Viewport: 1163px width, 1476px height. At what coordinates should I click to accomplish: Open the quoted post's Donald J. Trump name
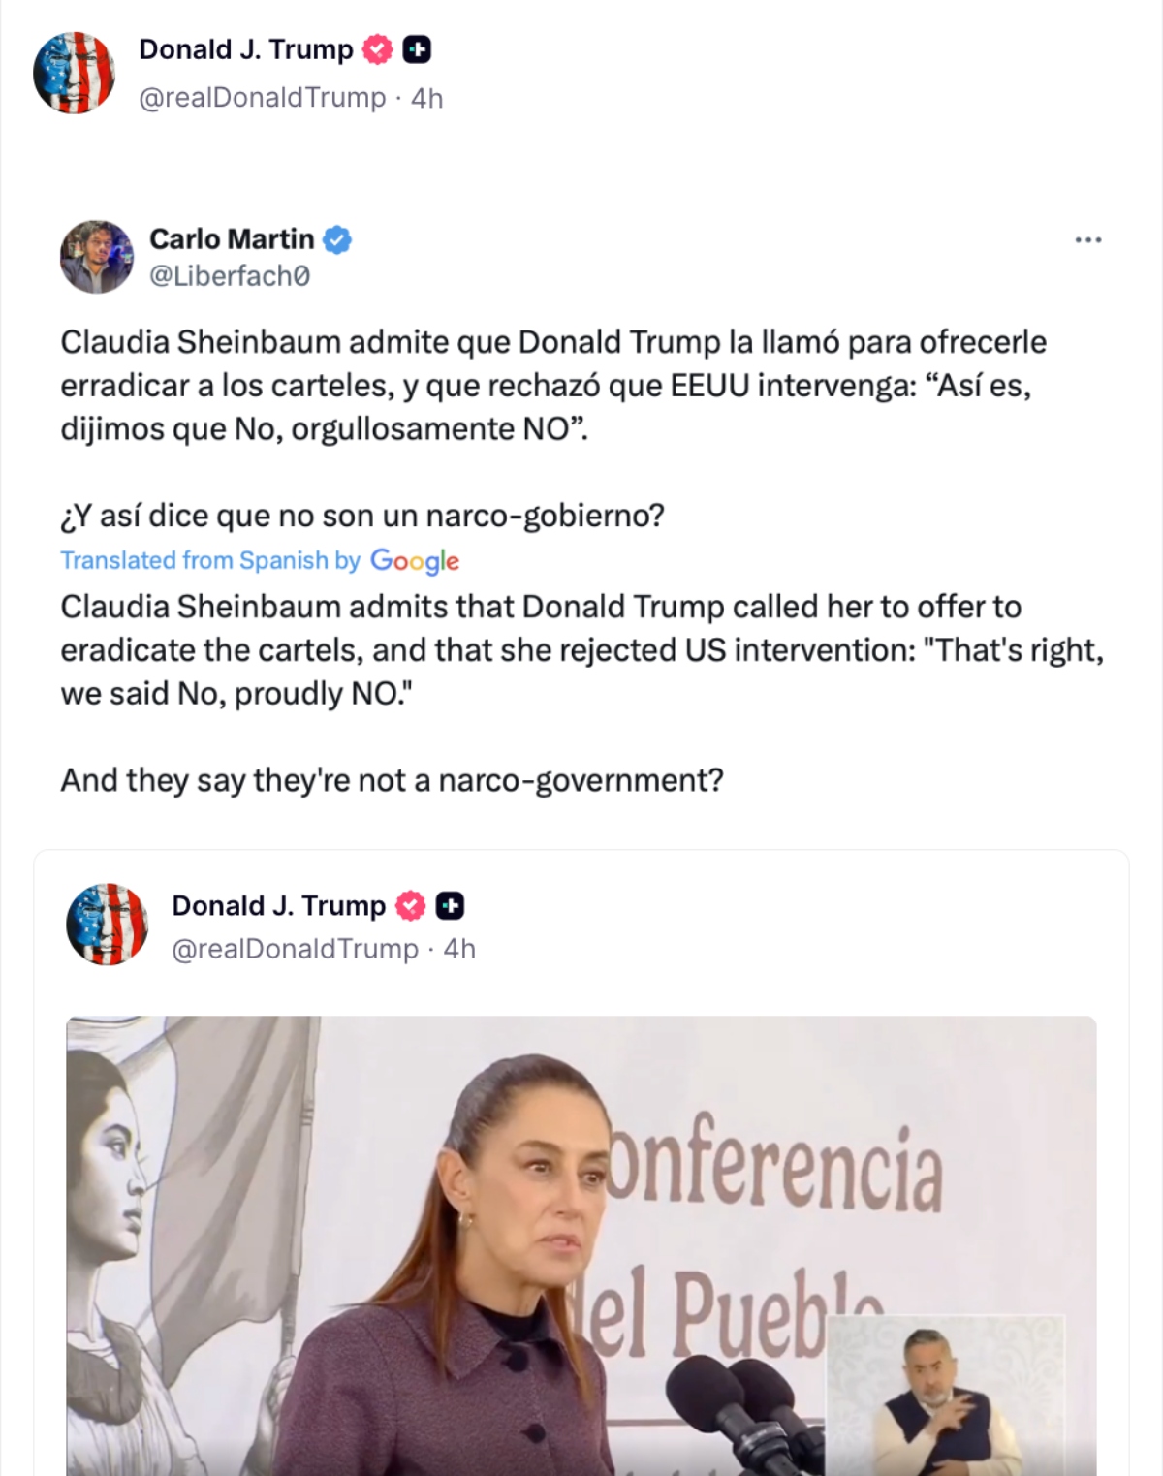click(x=278, y=906)
